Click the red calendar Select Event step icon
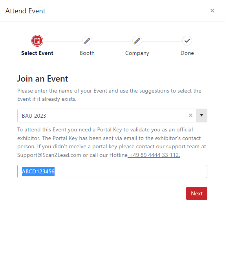 (x=37, y=41)
